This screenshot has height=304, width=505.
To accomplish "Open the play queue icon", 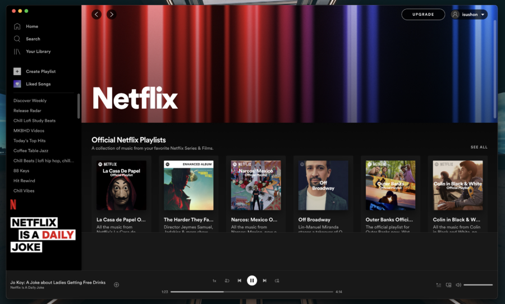I will click(439, 285).
